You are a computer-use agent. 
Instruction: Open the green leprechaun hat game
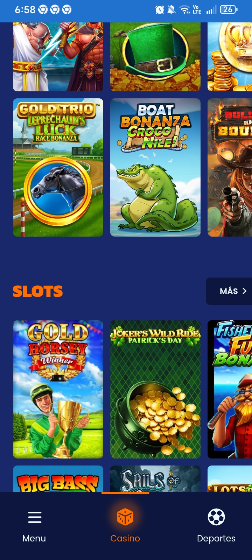pyautogui.click(x=155, y=57)
